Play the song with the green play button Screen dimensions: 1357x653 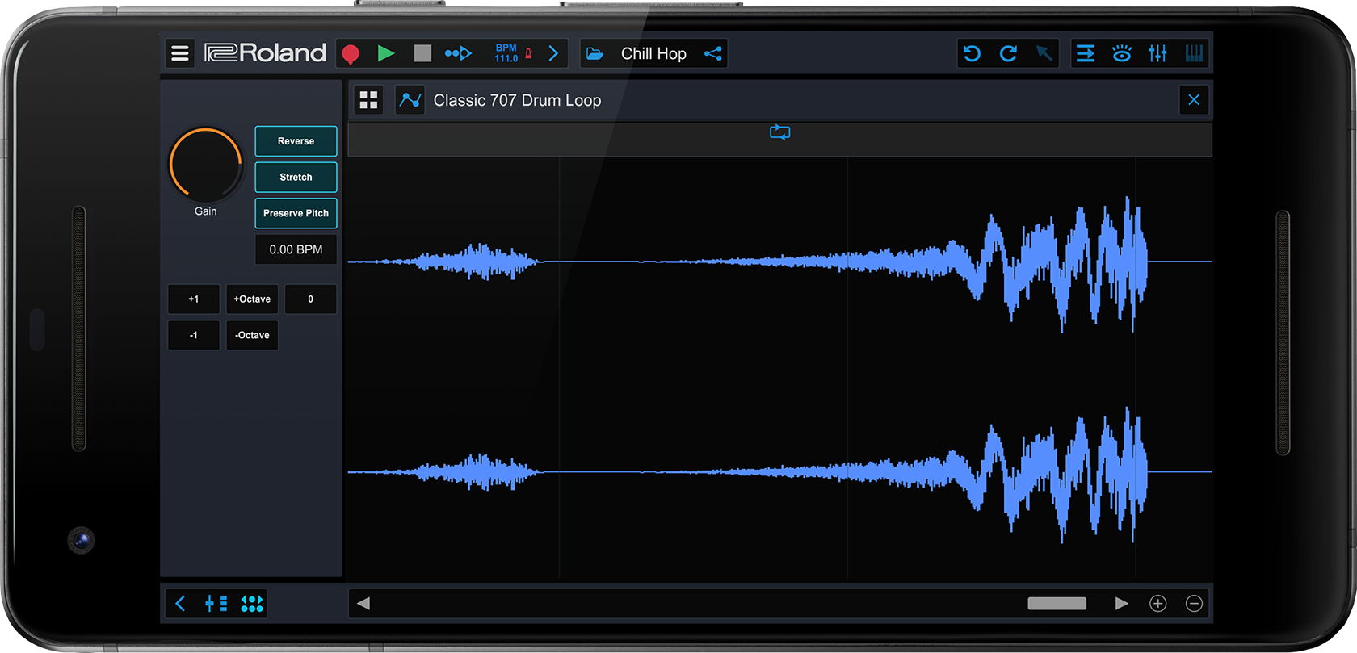point(386,53)
